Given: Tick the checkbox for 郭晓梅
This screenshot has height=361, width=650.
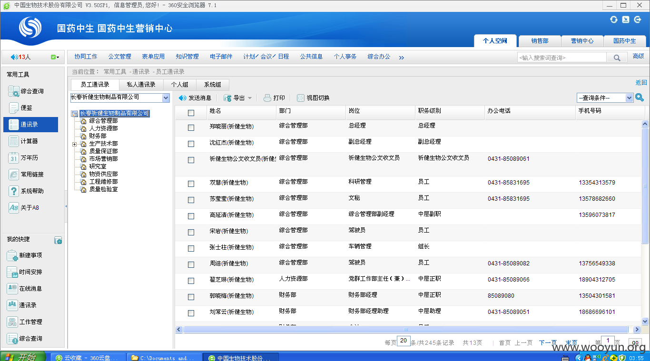Looking at the screenshot, I should pyautogui.click(x=191, y=297).
